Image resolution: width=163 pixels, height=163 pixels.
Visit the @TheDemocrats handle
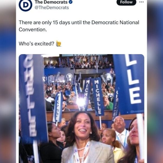point(52,8)
